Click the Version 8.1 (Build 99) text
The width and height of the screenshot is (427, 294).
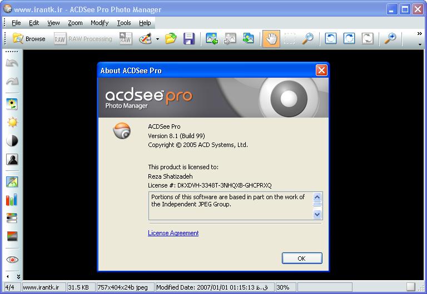tap(176, 136)
